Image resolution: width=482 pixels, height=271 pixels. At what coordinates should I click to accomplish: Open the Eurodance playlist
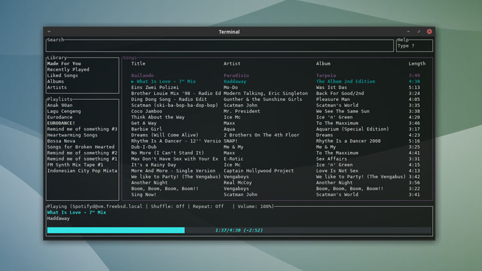60,117
